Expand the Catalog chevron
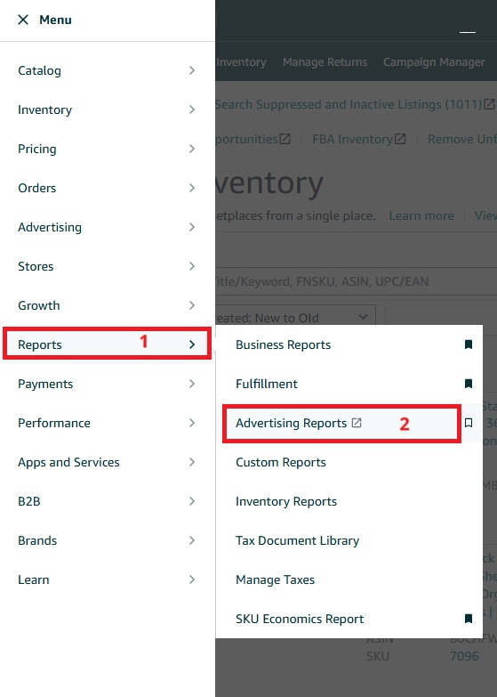Image resolution: width=497 pixels, height=697 pixels. tap(192, 70)
